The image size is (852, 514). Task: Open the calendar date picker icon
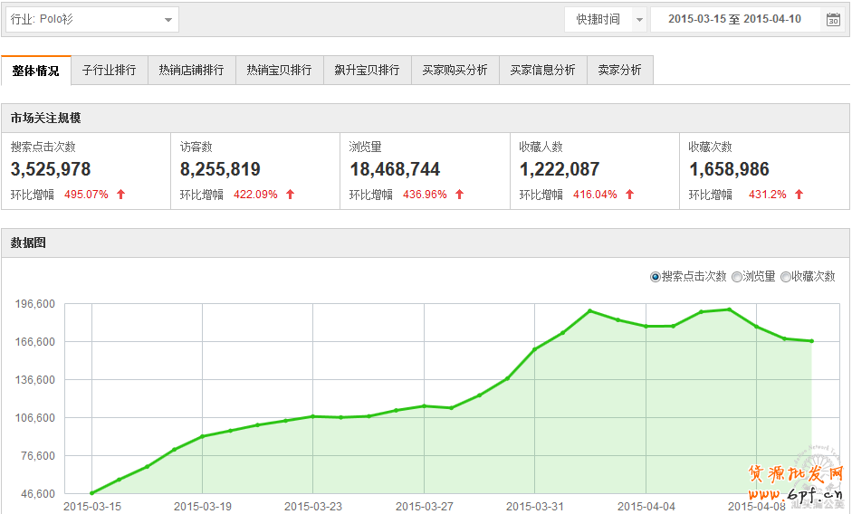[833, 20]
